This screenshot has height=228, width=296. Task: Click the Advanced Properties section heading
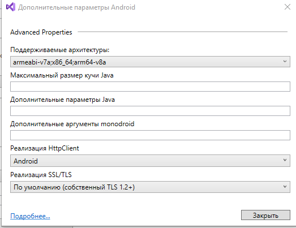tap(41, 32)
